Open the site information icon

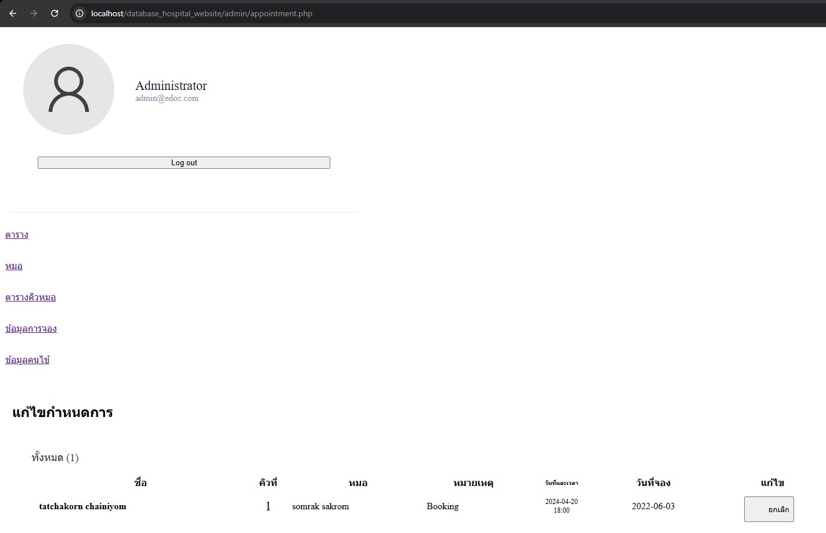click(80, 13)
